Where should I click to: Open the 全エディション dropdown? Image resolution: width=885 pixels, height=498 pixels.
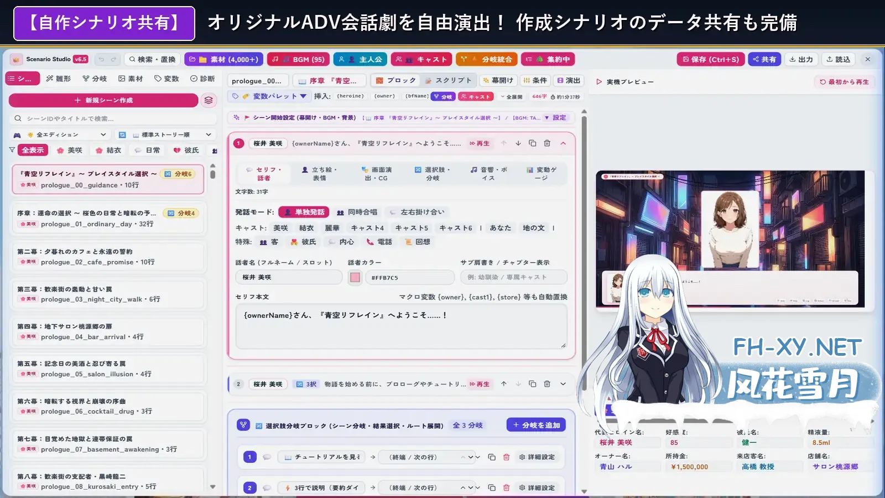[x=60, y=134]
